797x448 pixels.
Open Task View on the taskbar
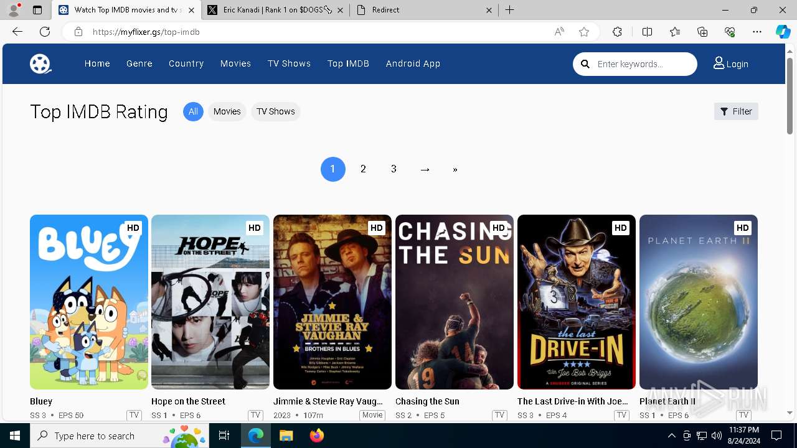tap(224, 436)
